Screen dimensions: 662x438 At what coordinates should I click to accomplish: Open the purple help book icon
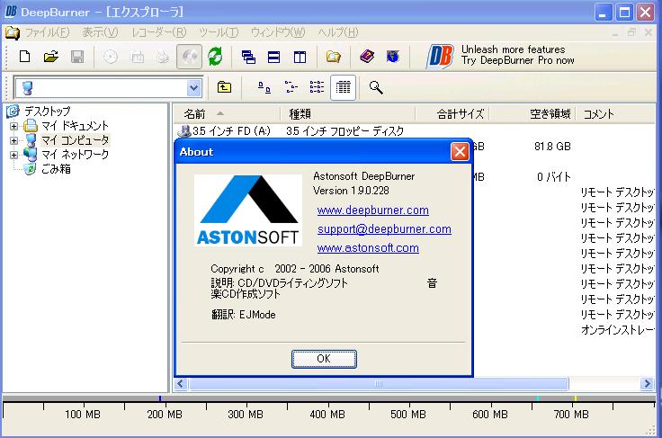pos(367,56)
